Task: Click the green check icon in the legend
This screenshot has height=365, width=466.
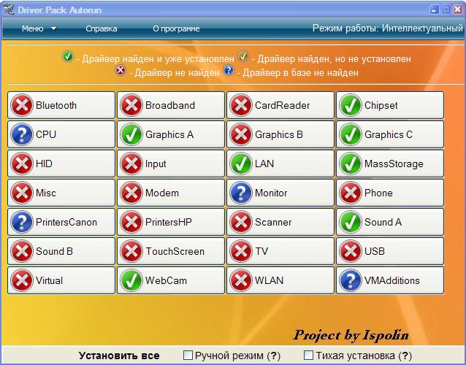Action: 68,55
